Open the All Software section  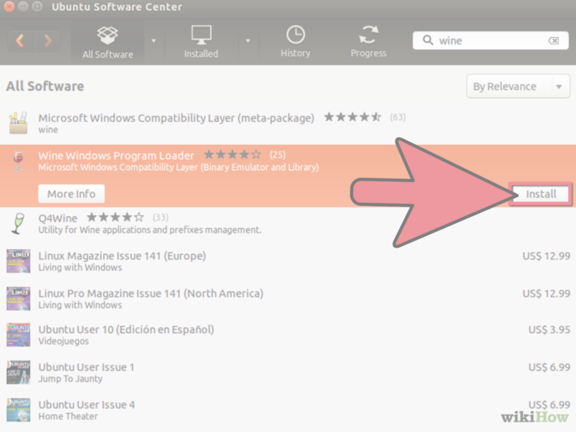108,42
